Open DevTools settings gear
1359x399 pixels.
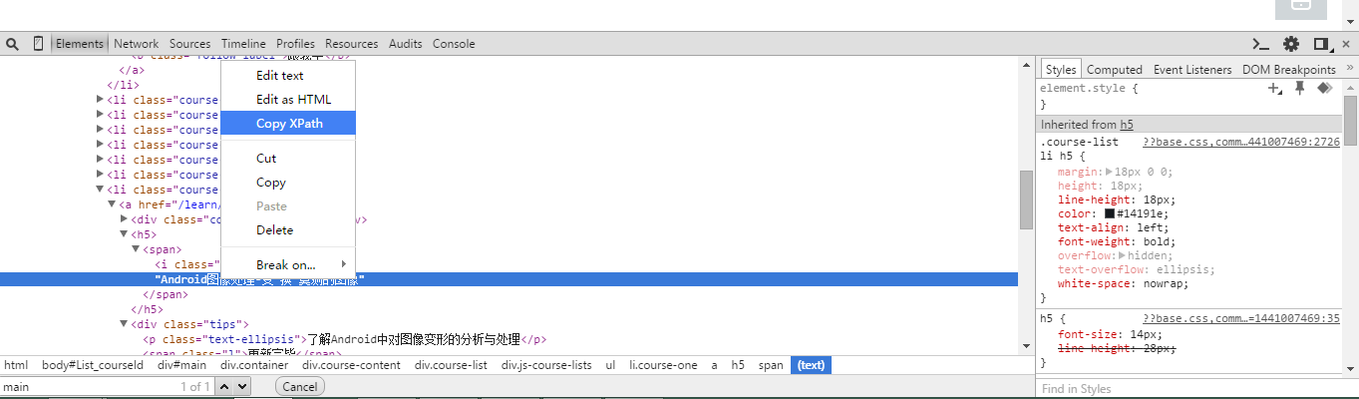(x=1291, y=44)
